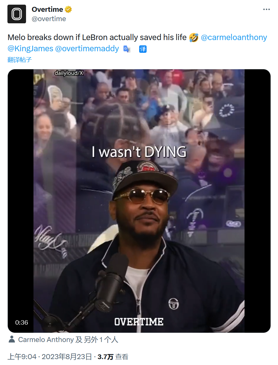The width and height of the screenshot is (278, 365).
Task: Open the @carmeloanthony mention
Action: 234,38
